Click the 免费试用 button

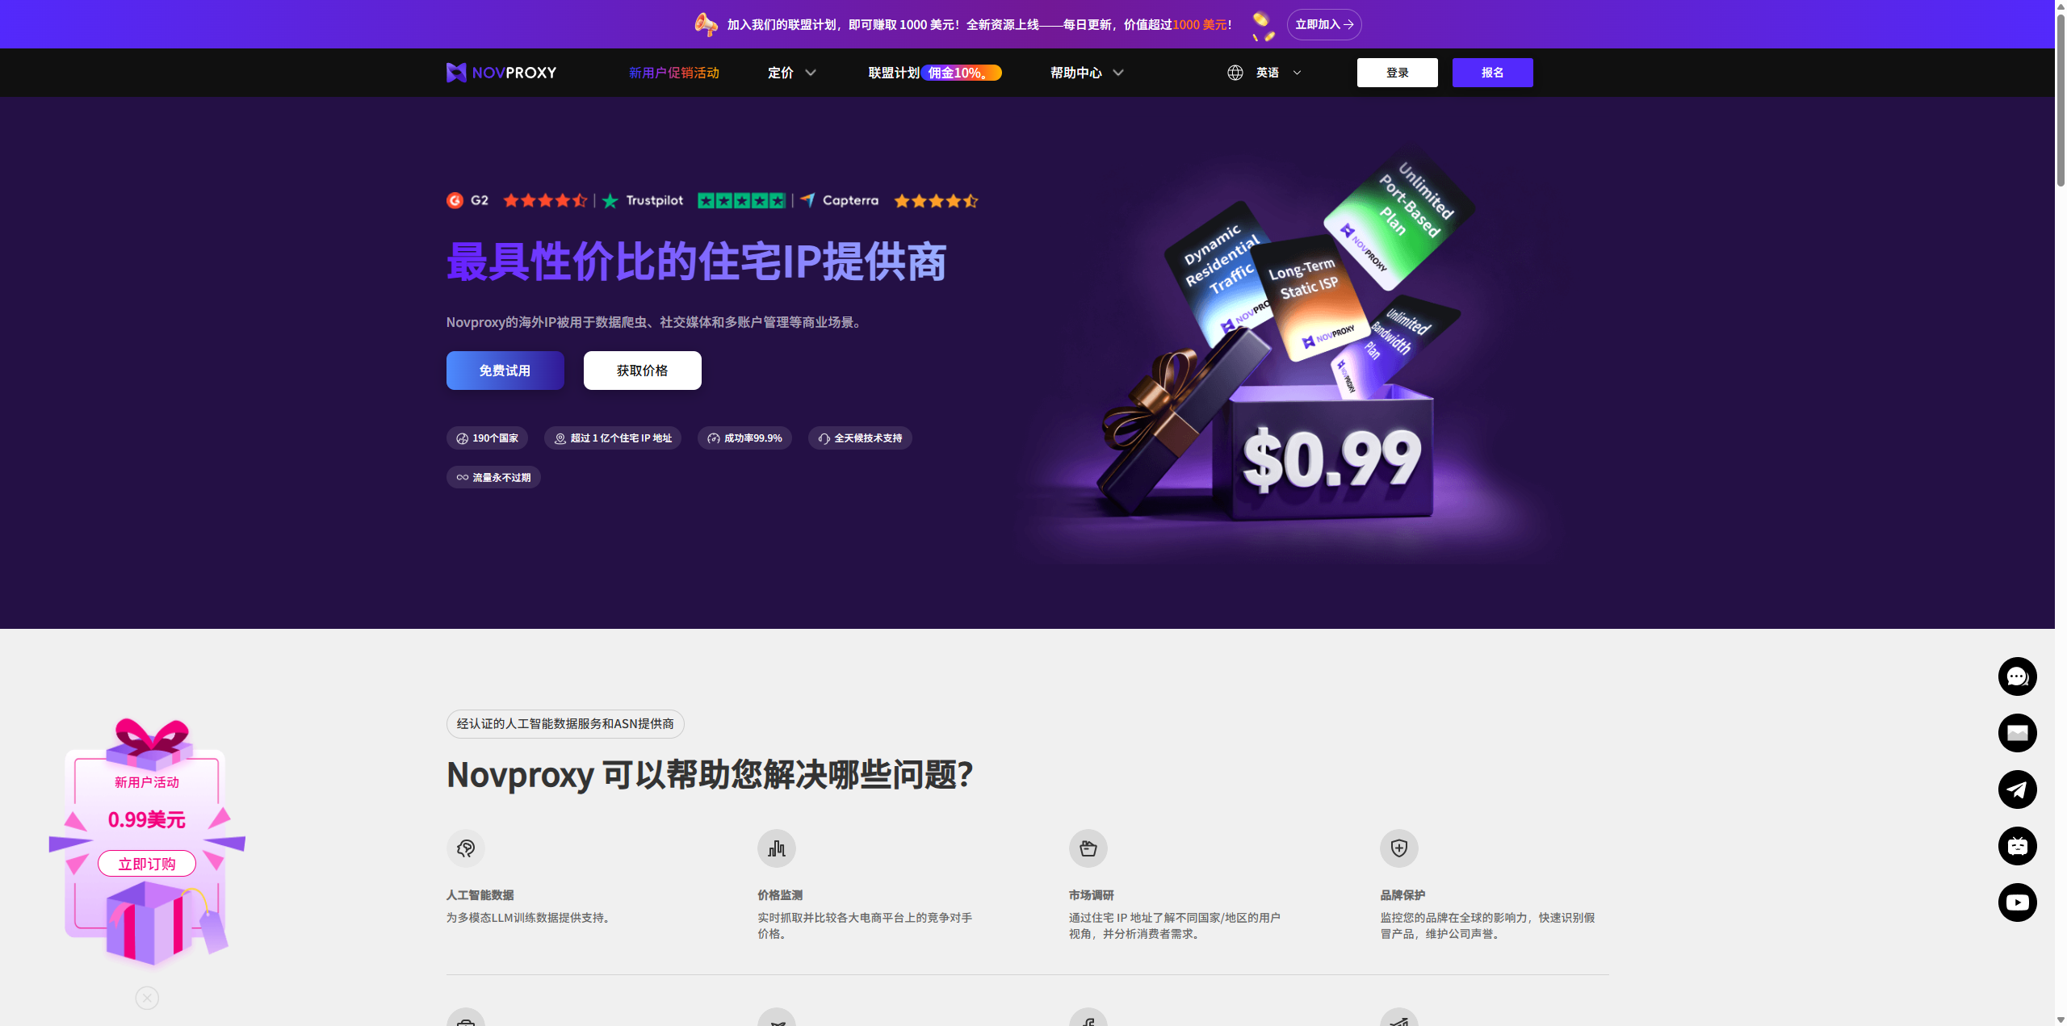point(505,370)
